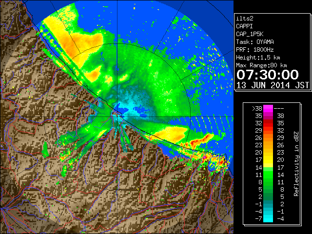Click the 'CAPPI' product label

tap(244, 26)
